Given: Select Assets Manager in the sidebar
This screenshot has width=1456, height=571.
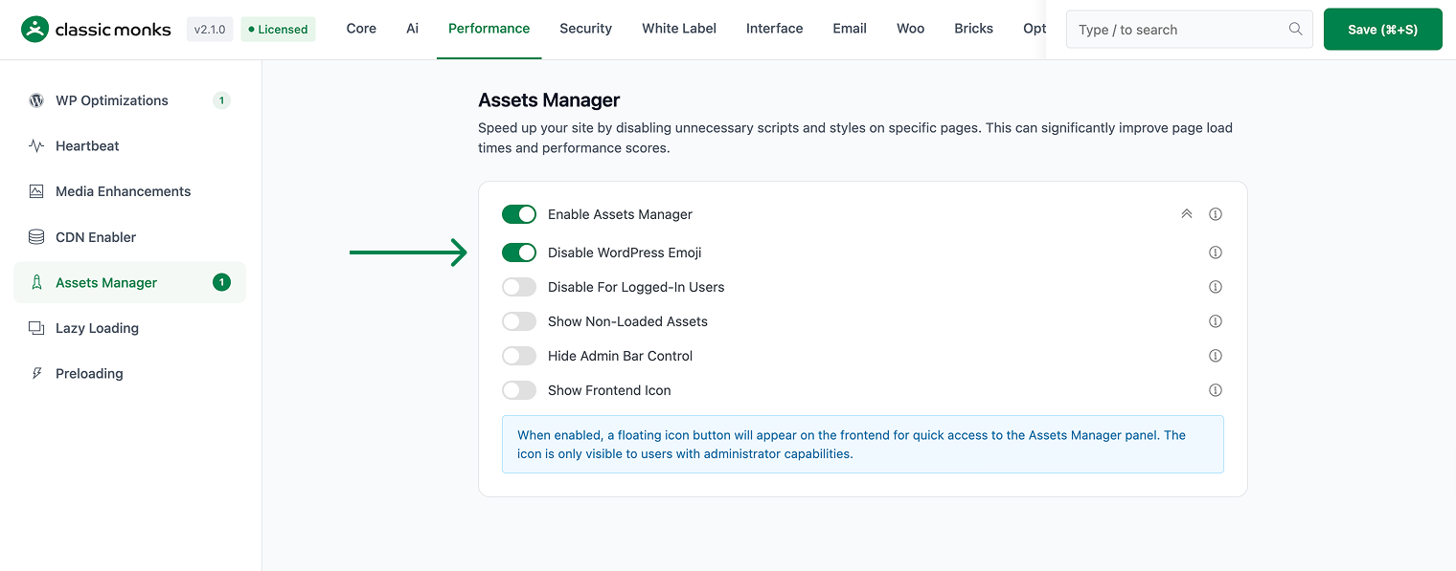Looking at the screenshot, I should click(x=129, y=282).
